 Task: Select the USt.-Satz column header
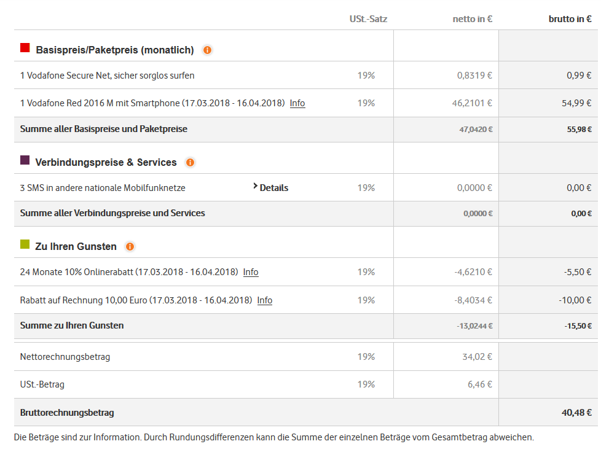[368, 19]
